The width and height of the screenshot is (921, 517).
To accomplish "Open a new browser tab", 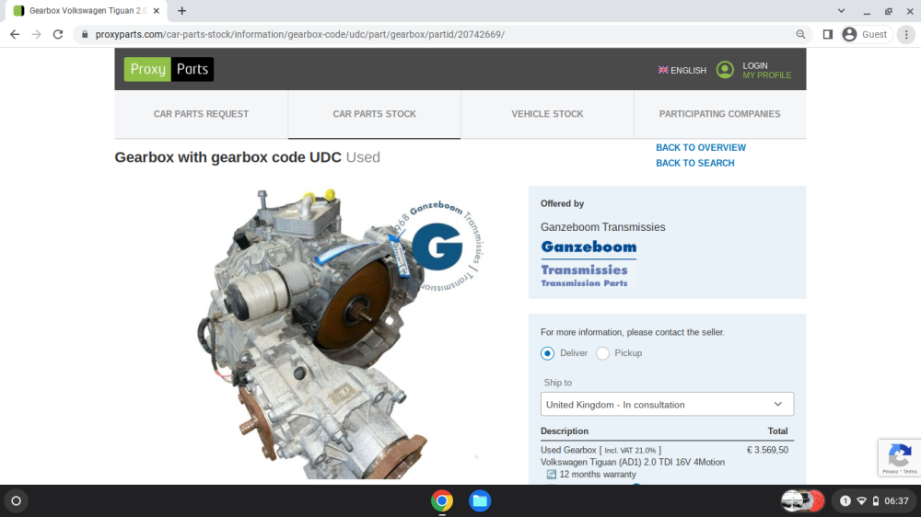I will point(182,10).
